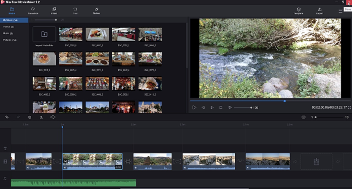Click the zoom to fit timeline icon
This screenshot has width=352, height=189.
[x=304, y=117]
